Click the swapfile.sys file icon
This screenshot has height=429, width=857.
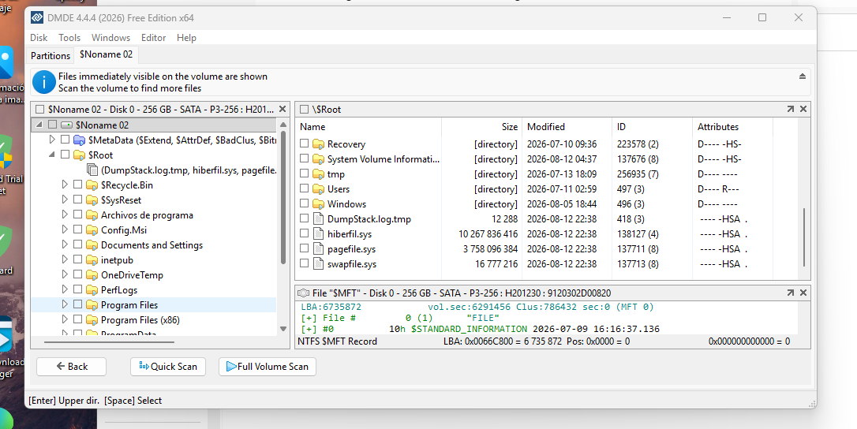(x=319, y=264)
